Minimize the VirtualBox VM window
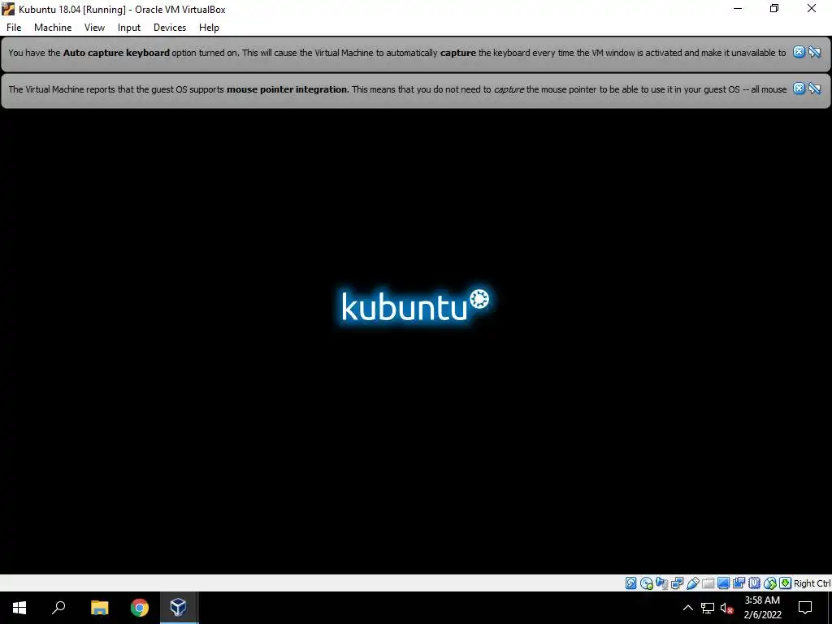Viewport: 832px width, 624px height. 738,8
